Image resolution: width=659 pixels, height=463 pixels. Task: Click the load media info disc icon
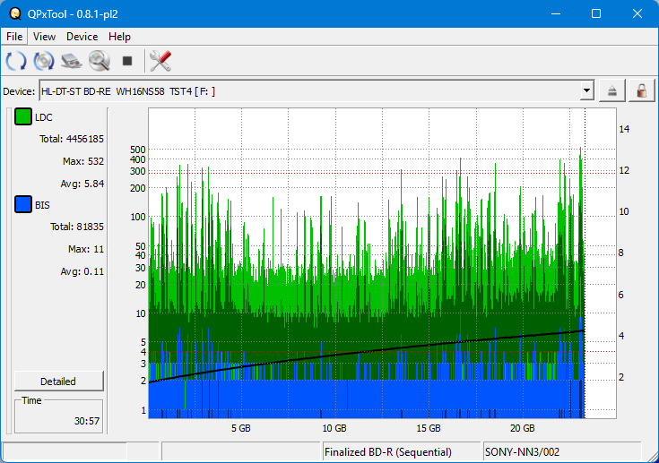coord(44,61)
